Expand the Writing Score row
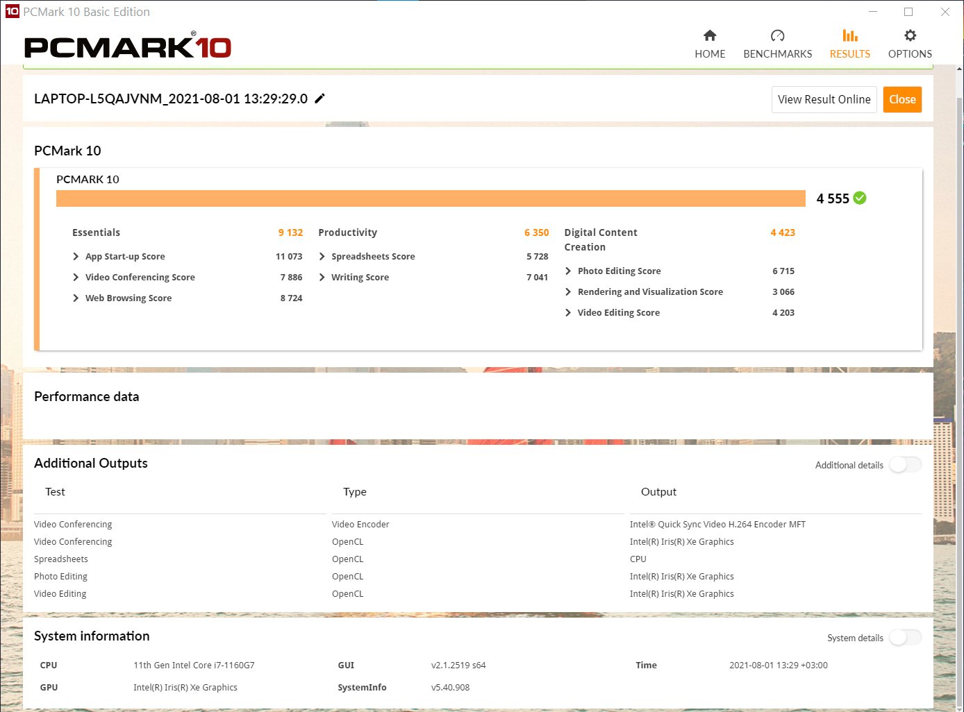Image resolution: width=964 pixels, height=712 pixels. (322, 278)
